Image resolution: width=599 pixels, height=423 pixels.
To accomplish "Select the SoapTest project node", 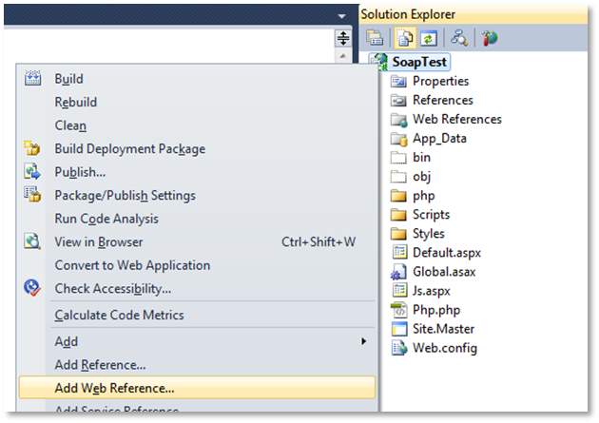I will (x=419, y=61).
